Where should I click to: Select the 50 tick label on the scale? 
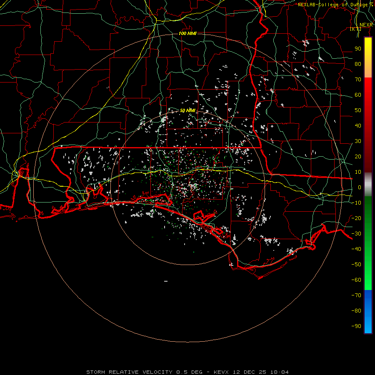(358, 110)
